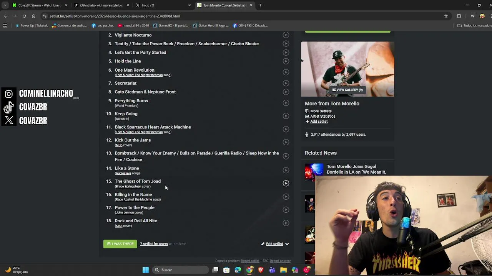Open the MC5 artist link
This screenshot has width=492, height=276.
(119, 145)
